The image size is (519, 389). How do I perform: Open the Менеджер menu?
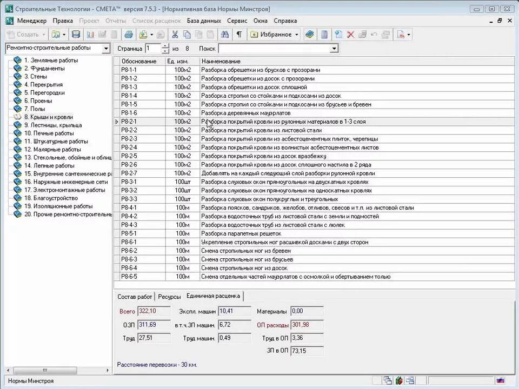point(32,21)
